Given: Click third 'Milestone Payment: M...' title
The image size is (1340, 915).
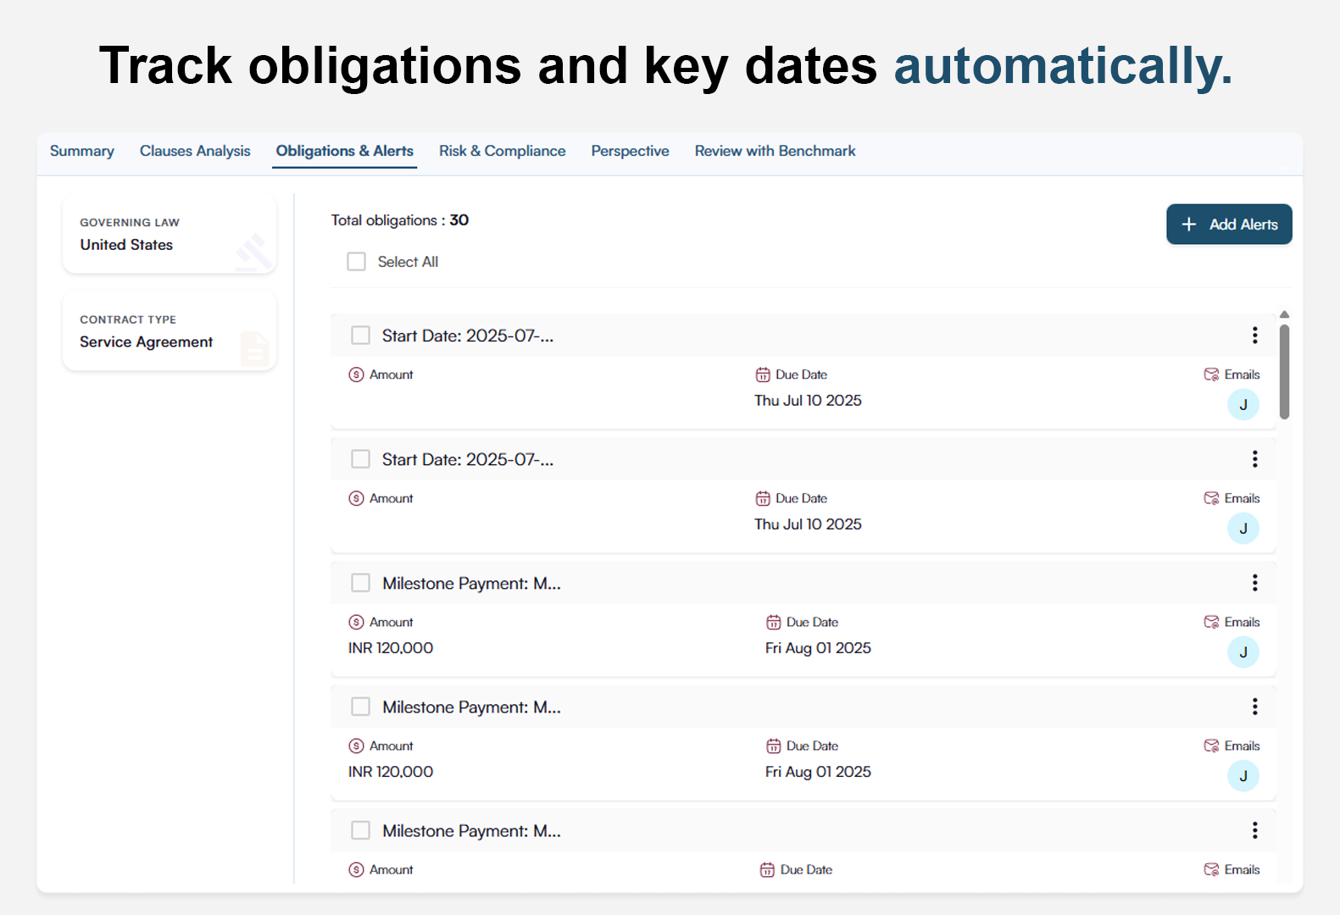Looking at the screenshot, I should click(x=471, y=830).
